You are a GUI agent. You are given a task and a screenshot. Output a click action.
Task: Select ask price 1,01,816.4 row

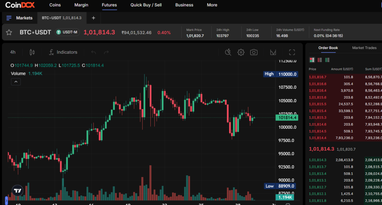click(345, 91)
